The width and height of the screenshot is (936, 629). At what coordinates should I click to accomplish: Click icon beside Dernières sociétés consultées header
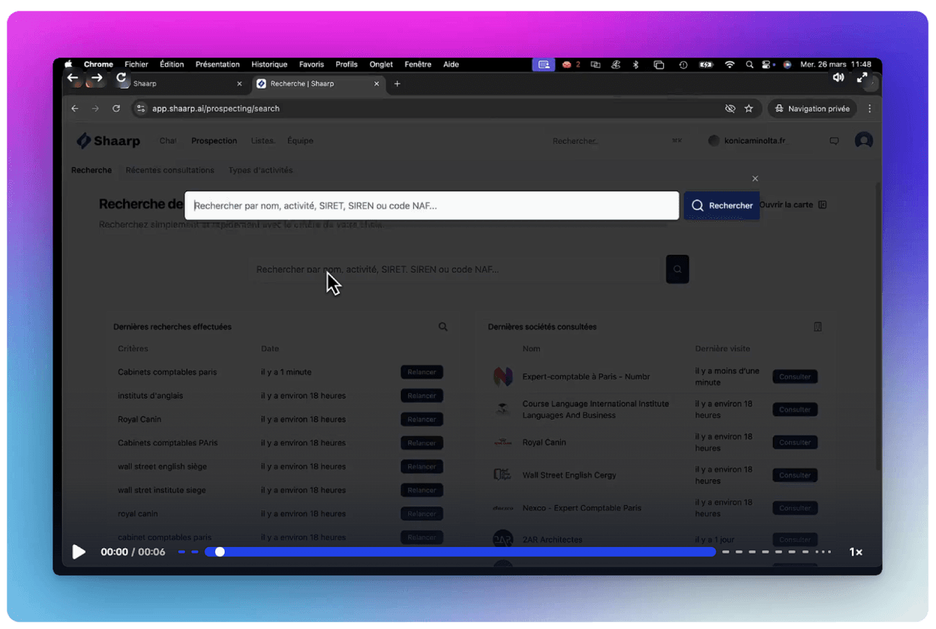[818, 327]
